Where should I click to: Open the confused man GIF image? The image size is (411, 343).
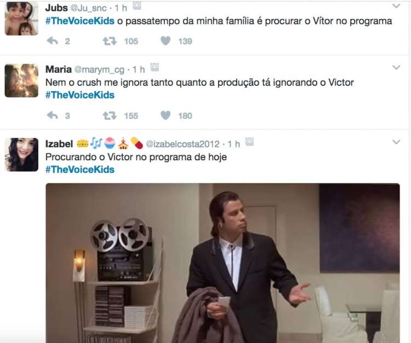coord(223,263)
